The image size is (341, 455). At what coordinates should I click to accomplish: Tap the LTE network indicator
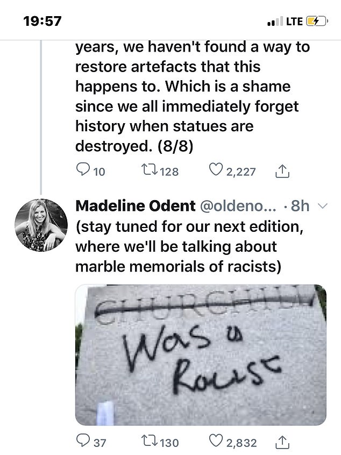click(x=294, y=22)
